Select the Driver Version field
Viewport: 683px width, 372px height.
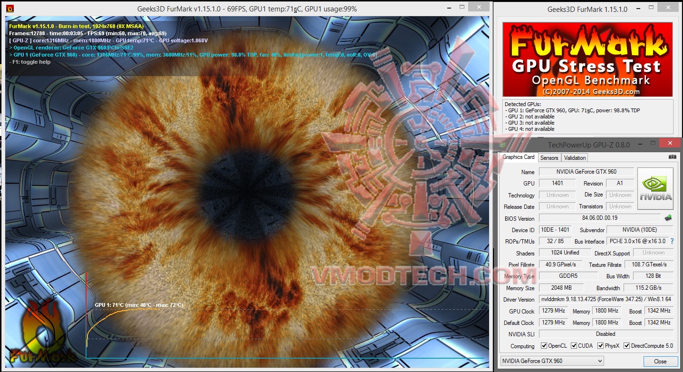[x=606, y=299]
